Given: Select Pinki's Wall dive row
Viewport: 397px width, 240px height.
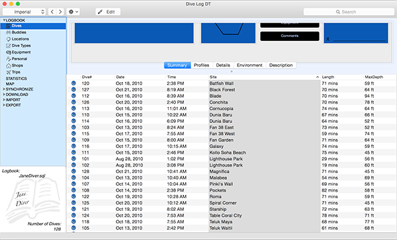Looking at the screenshot, I should coord(232,184).
